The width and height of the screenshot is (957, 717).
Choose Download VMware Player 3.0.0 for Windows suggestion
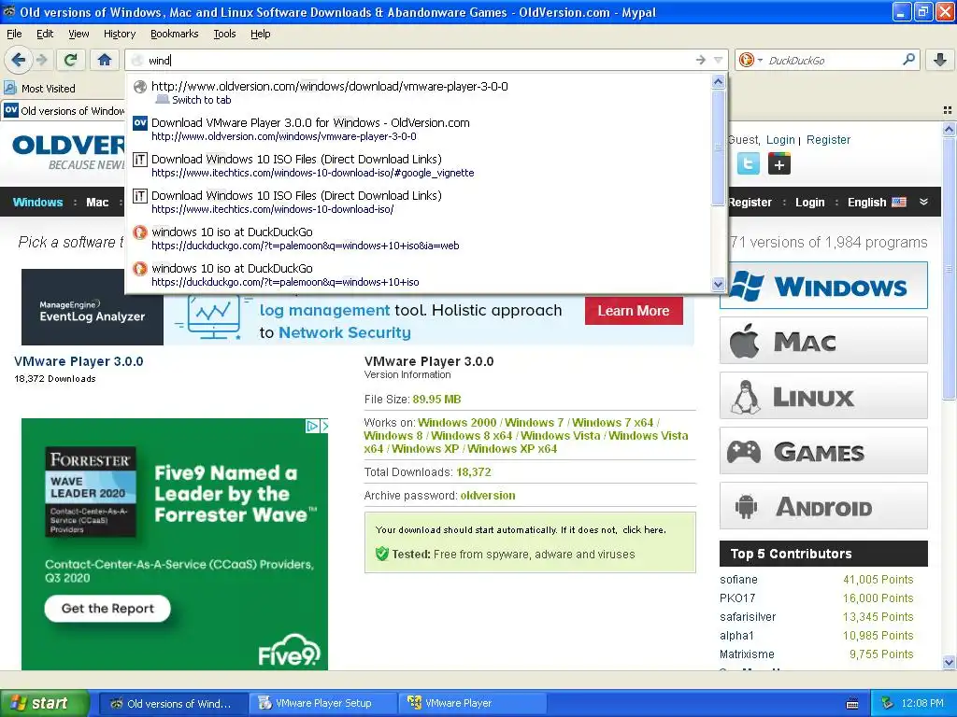pyautogui.click(x=418, y=129)
